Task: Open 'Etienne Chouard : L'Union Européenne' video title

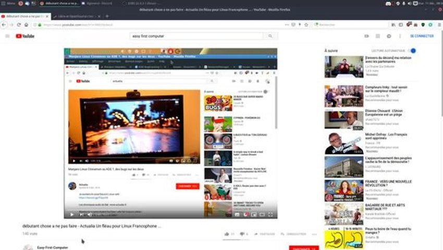Action: tap(384, 113)
